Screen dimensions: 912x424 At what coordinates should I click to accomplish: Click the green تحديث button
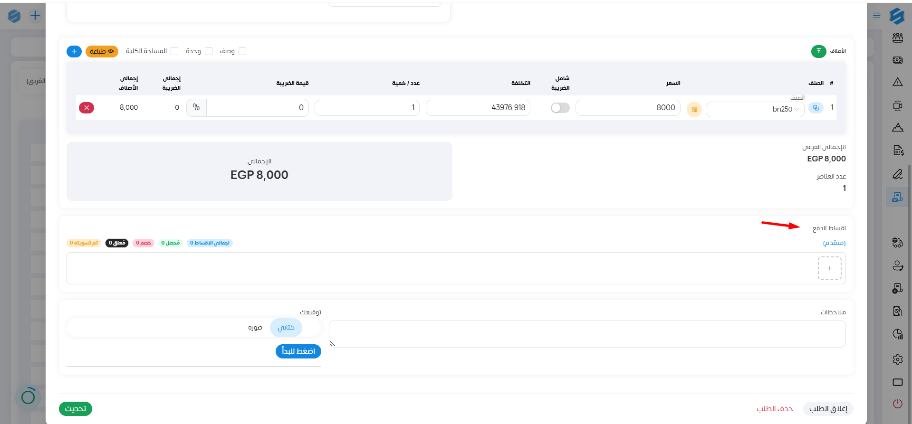[x=76, y=409]
